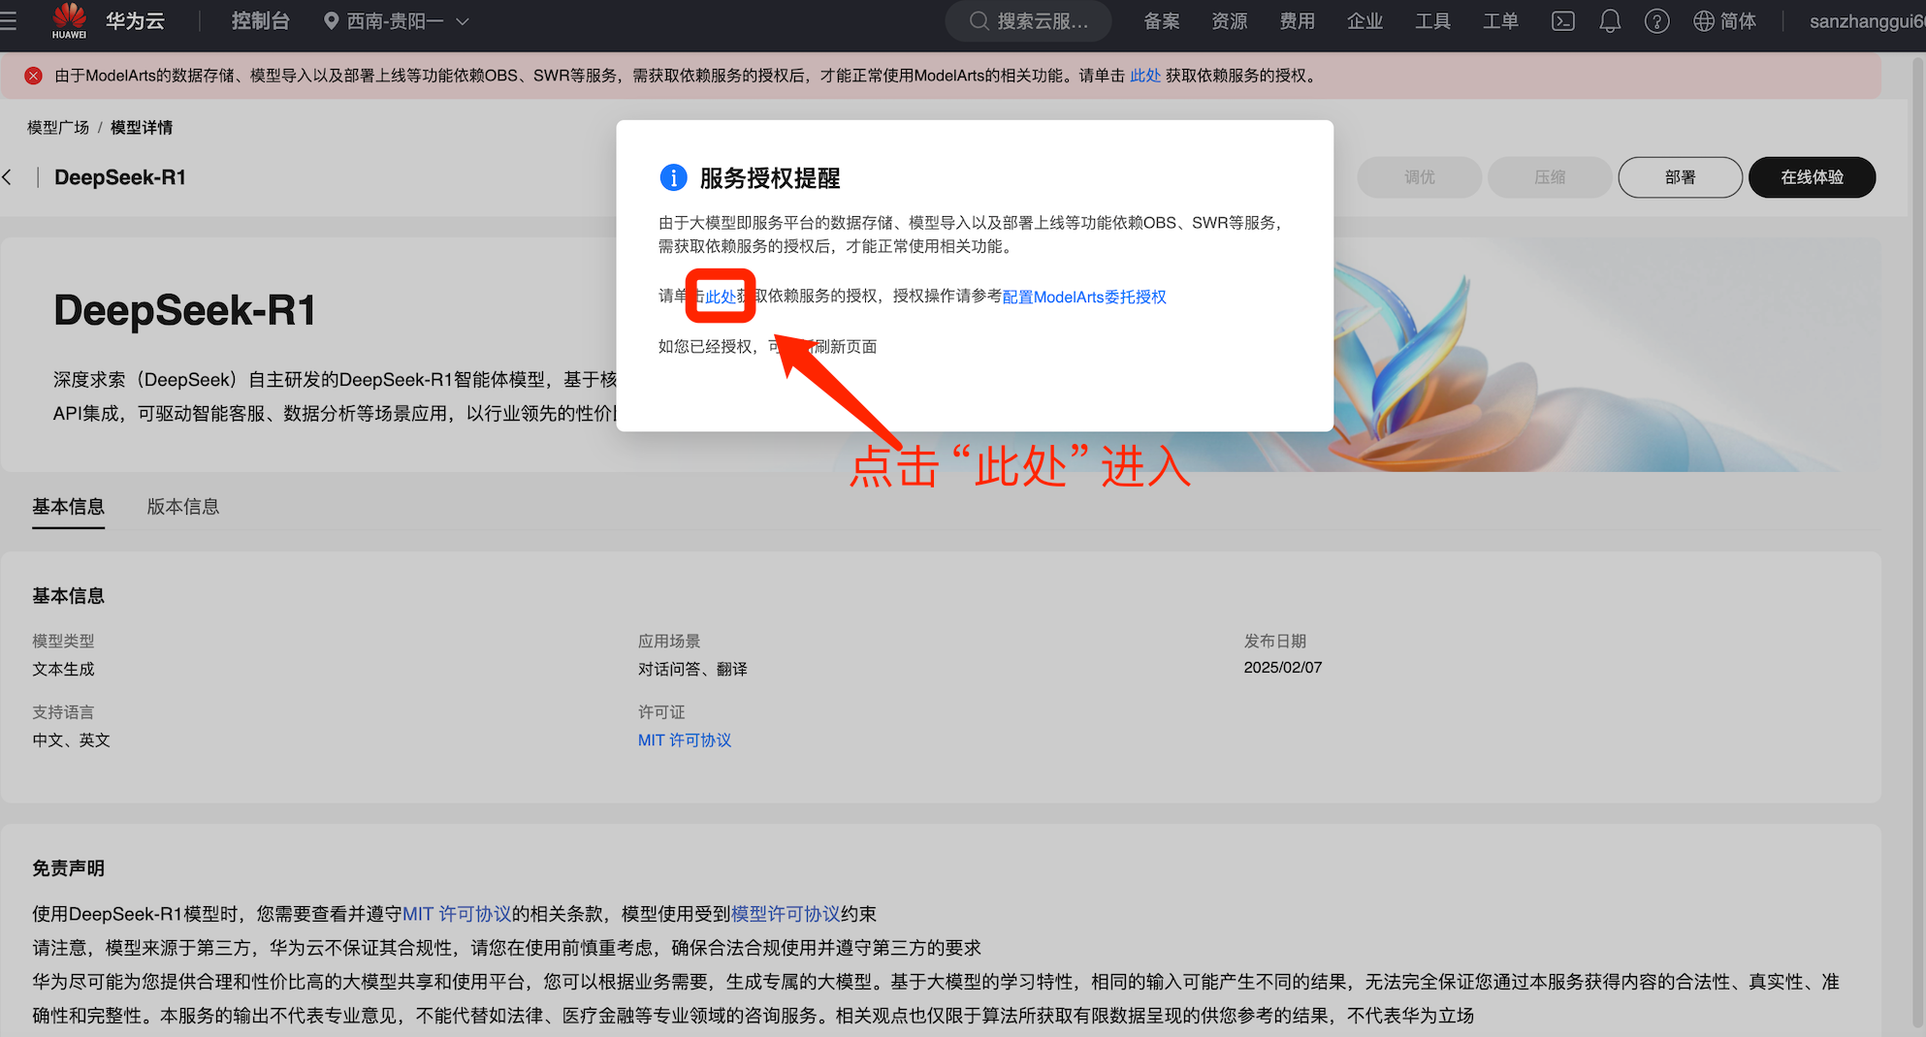Click the 文本生成 model type value
The height and width of the screenshot is (1037, 1926).
[63, 669]
